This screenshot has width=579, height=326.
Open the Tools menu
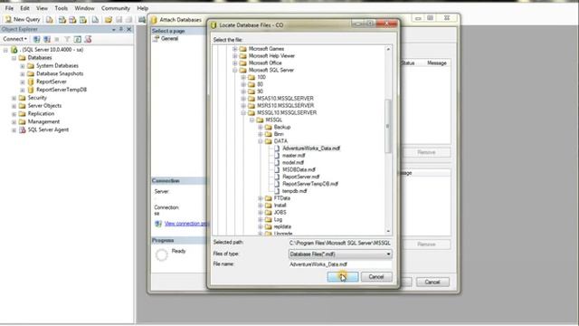[61, 8]
